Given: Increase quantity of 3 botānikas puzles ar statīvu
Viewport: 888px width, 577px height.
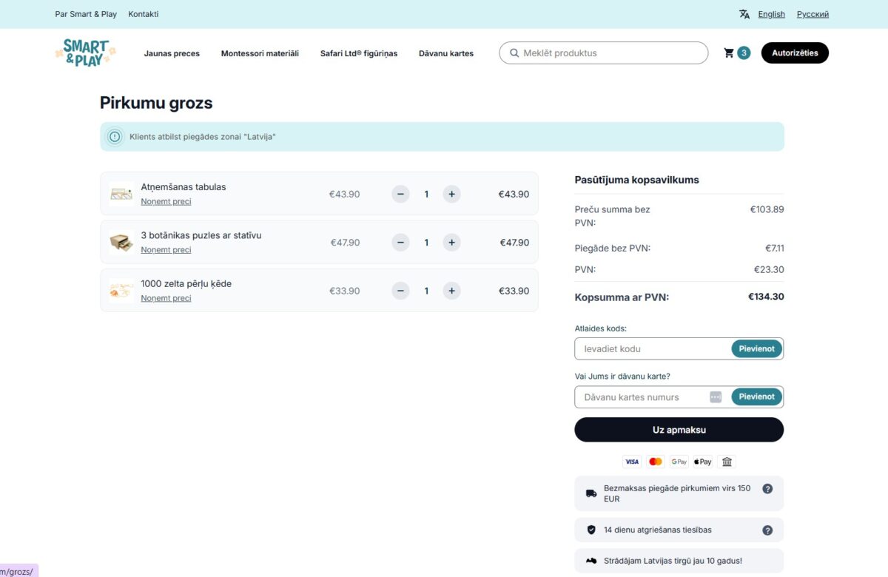Looking at the screenshot, I should (x=451, y=242).
